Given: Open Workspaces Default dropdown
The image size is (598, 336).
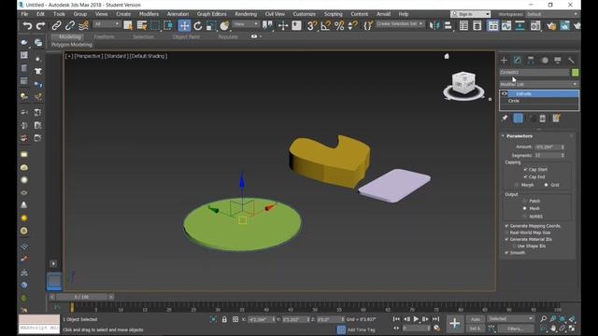Looking at the screenshot, I should point(552,14).
